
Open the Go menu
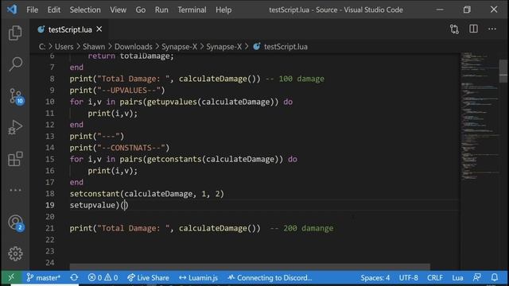[x=141, y=10]
